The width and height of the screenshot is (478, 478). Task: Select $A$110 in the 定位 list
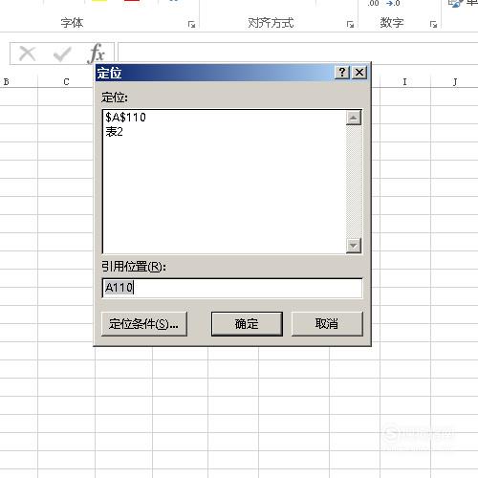[125, 118]
